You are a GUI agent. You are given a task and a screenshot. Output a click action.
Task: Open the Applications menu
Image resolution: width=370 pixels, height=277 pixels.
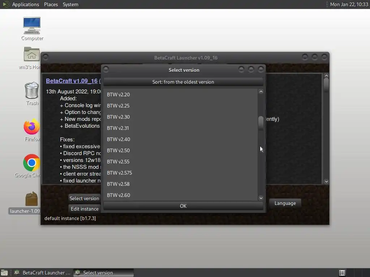tap(26, 4)
